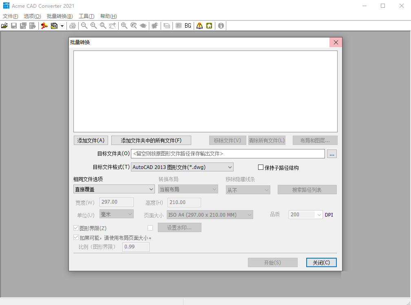The image size is (411, 305).
Task: Click the help book question icon
Action: click(x=200, y=26)
